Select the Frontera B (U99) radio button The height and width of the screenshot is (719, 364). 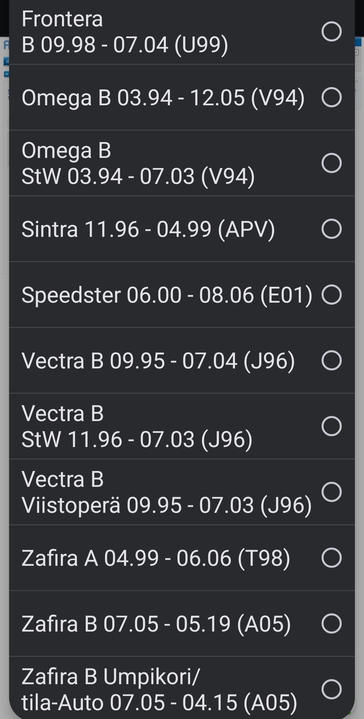[331, 31]
